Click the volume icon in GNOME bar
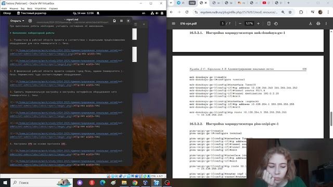 157,13
